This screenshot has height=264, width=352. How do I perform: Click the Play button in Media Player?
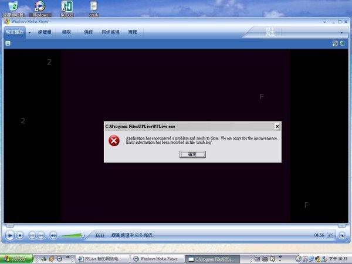(10, 235)
